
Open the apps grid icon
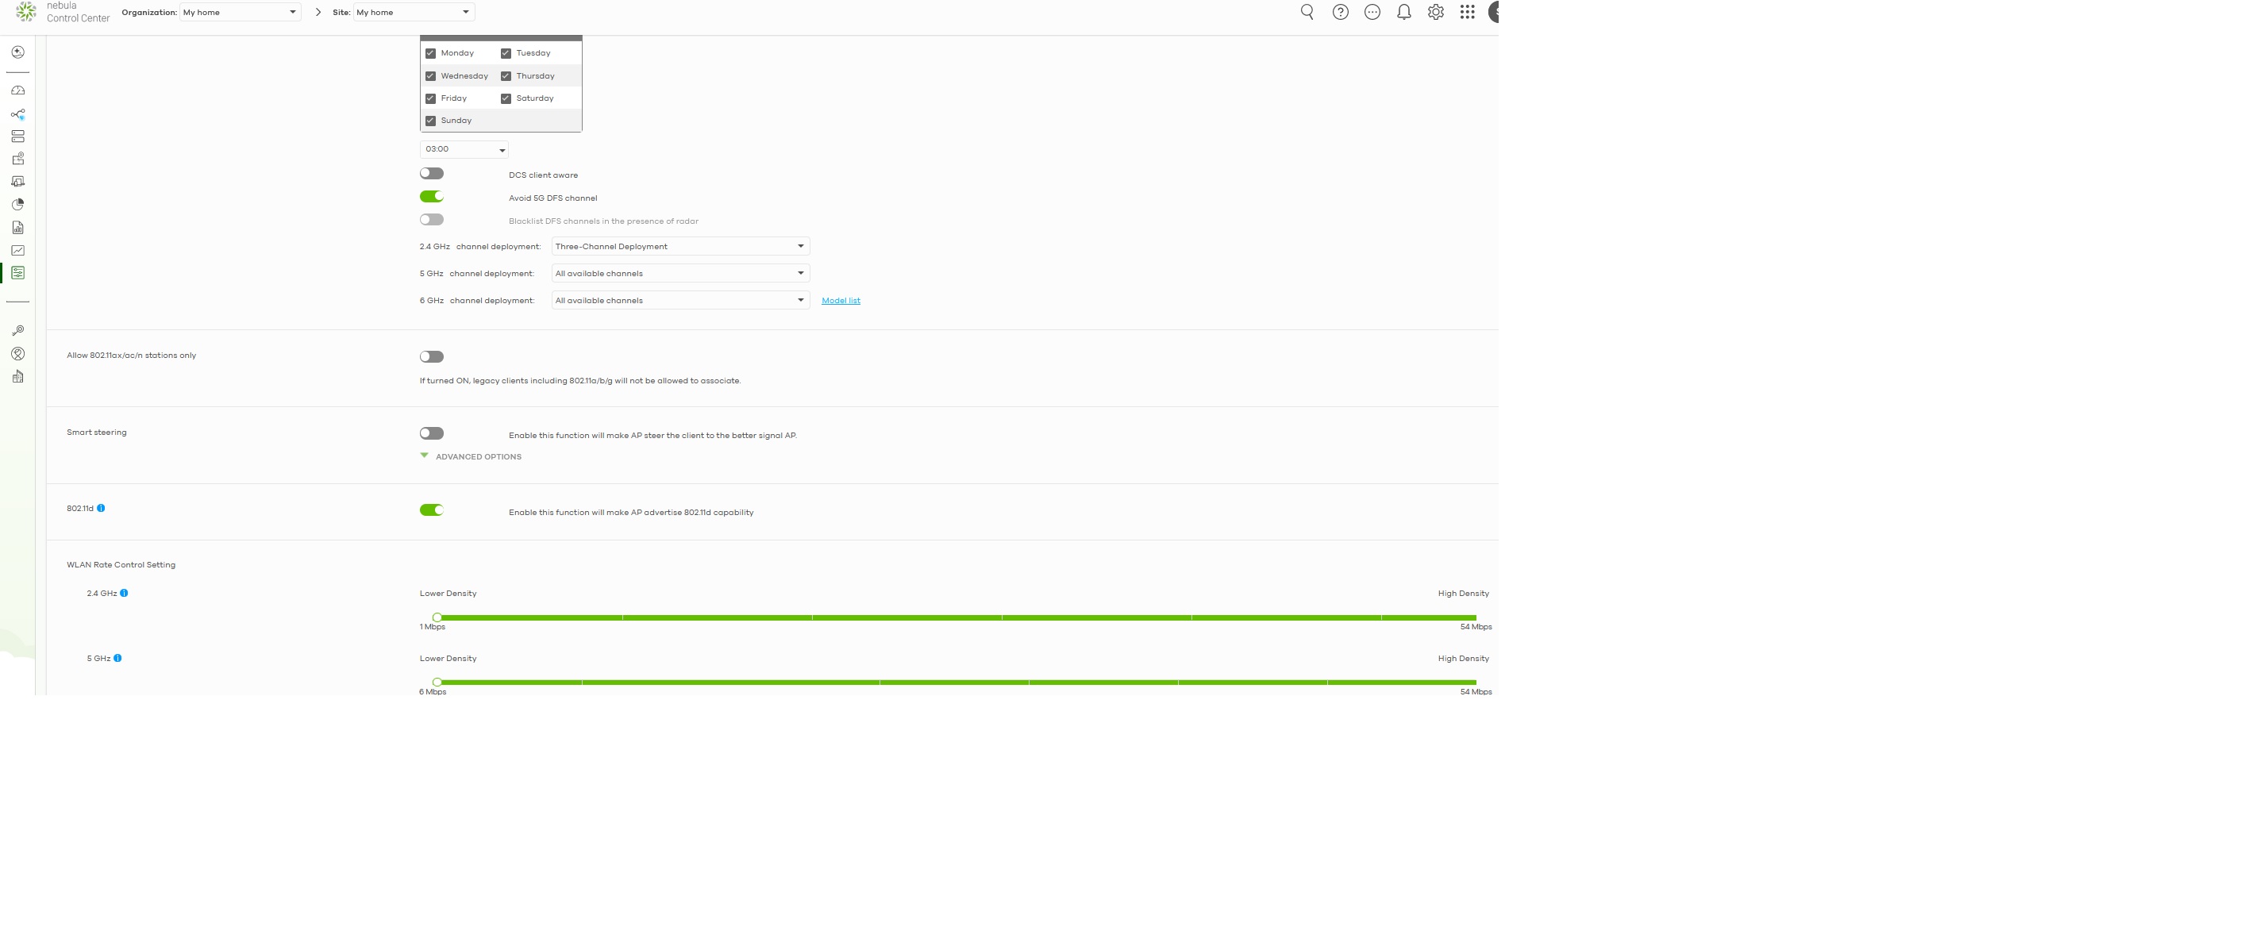click(x=1467, y=12)
